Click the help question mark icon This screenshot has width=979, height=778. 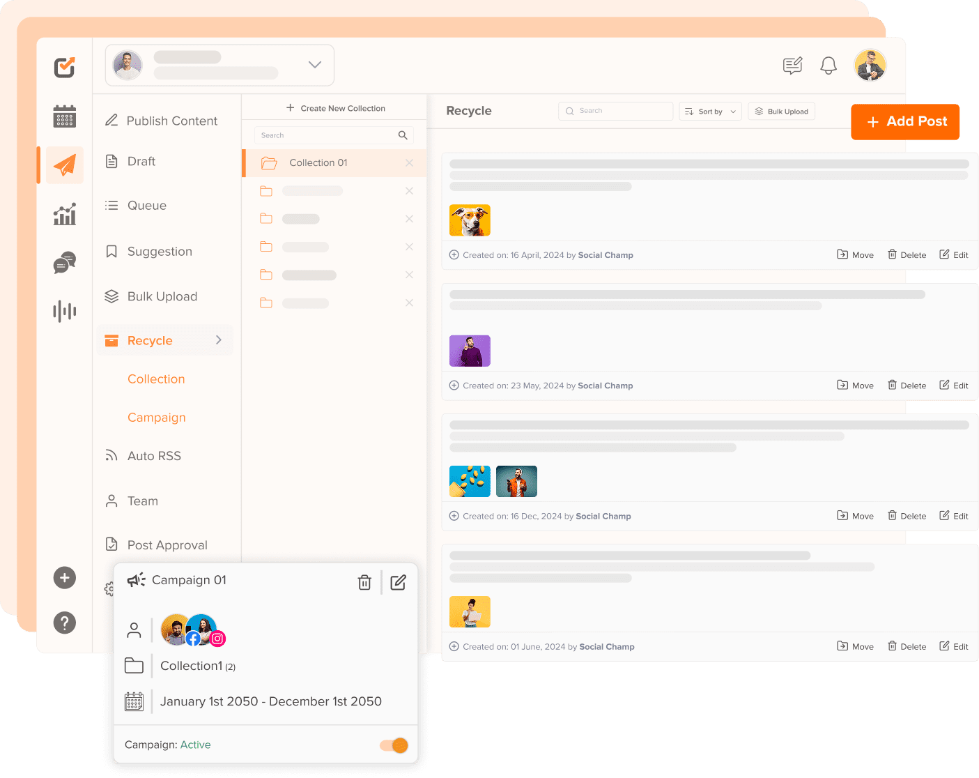click(64, 623)
